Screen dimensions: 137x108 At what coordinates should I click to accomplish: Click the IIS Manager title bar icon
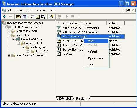(x=4, y=4)
